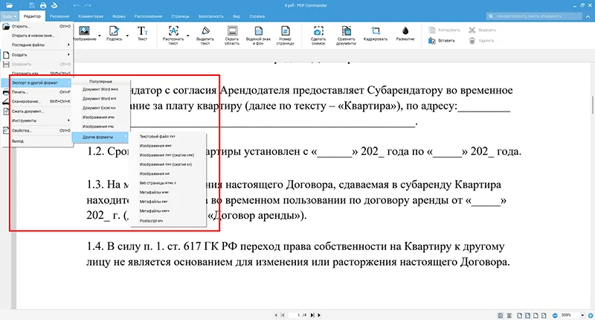
Task: Click the printer icon in title bar
Action: (x=43, y=5)
